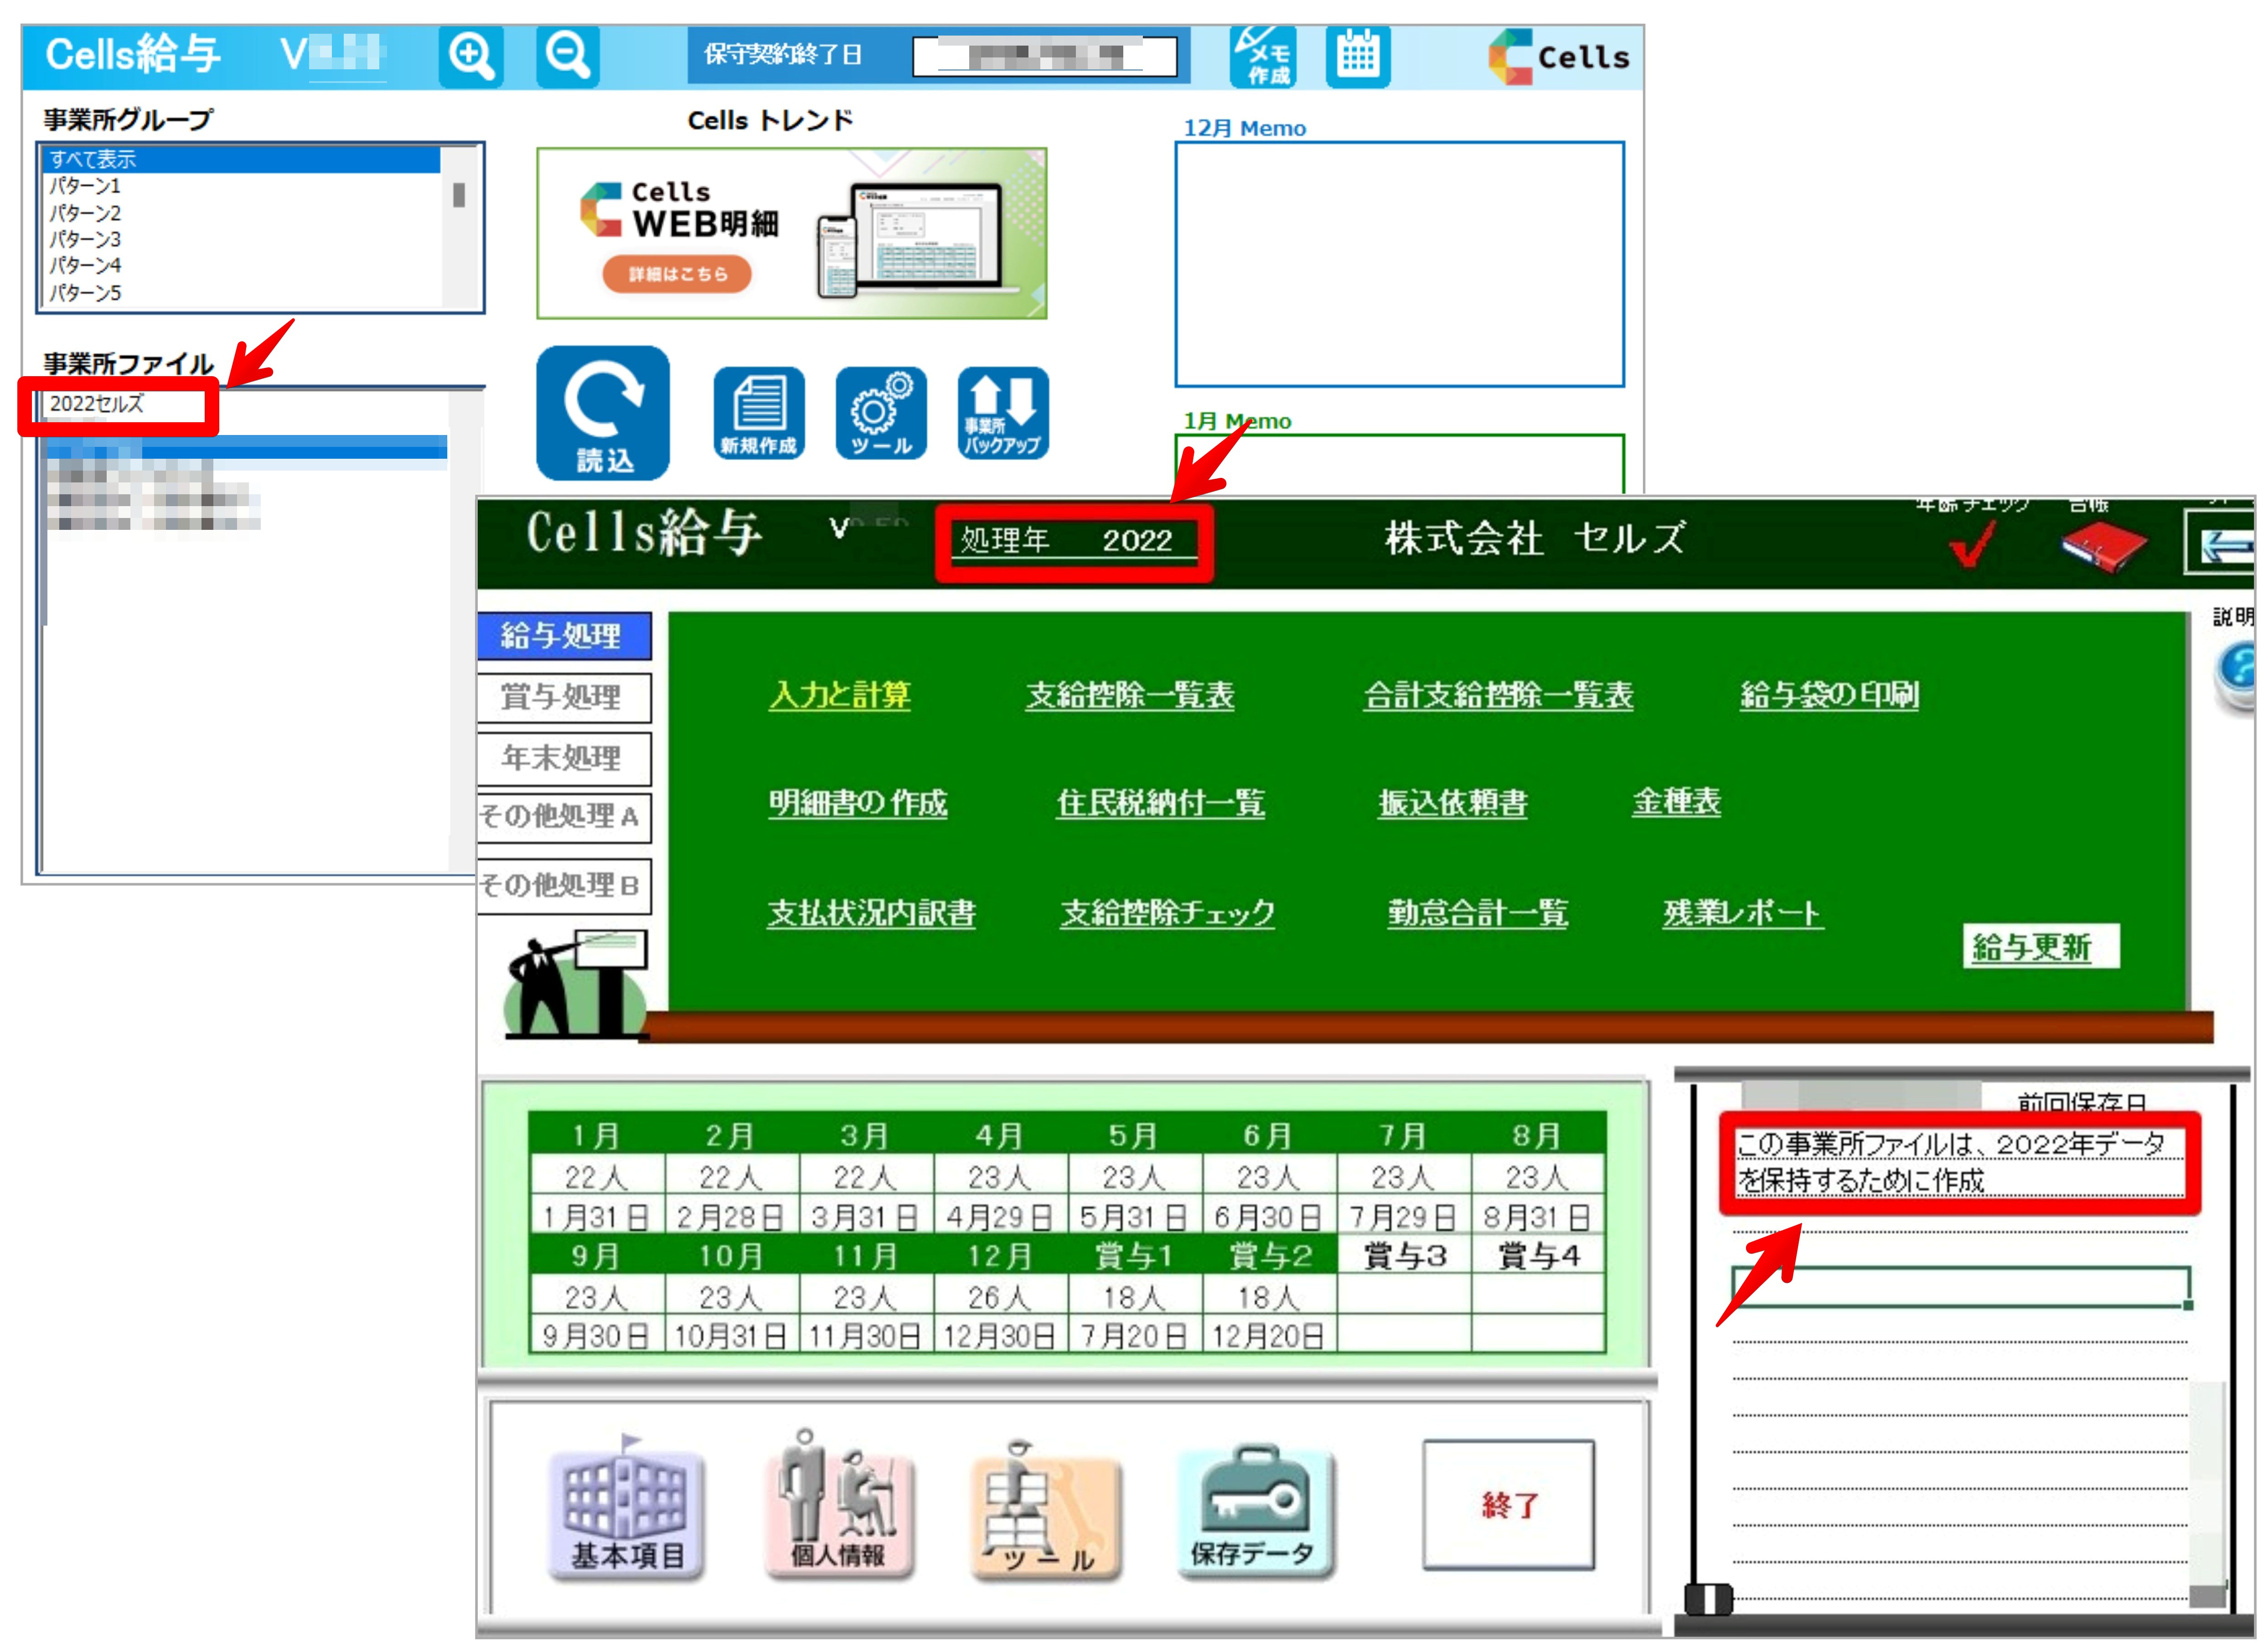Click the red ledger book icon
This screenshot has width=2268, height=1647.
point(2104,547)
